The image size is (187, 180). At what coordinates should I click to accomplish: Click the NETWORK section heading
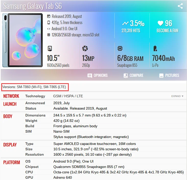[x=11, y=96]
